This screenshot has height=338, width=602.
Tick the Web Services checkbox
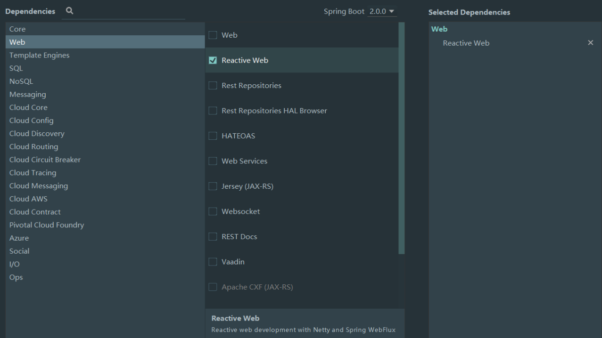point(213,161)
